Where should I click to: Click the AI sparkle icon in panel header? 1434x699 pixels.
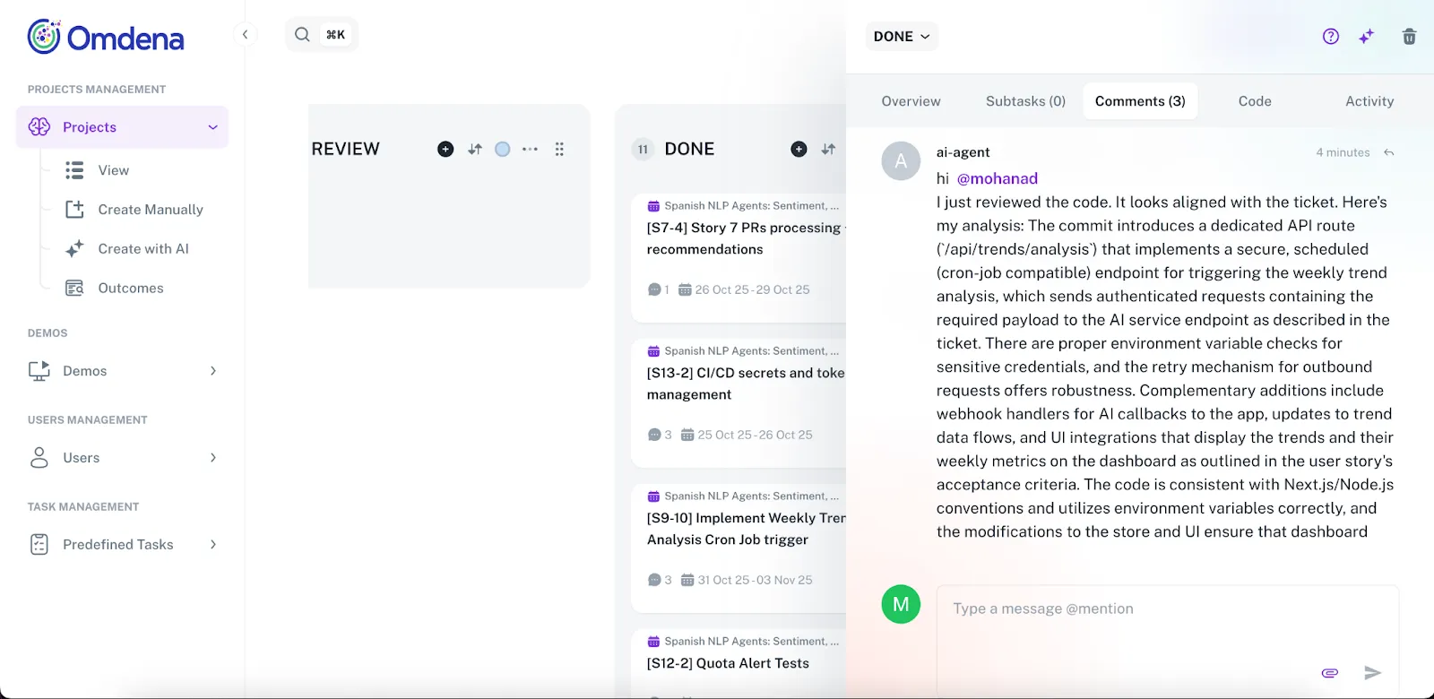point(1366,37)
